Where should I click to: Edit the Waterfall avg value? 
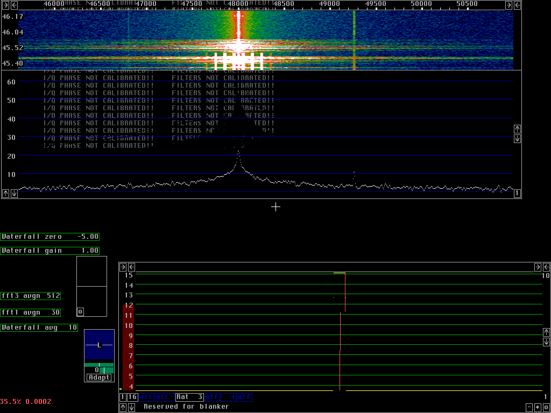(x=39, y=327)
